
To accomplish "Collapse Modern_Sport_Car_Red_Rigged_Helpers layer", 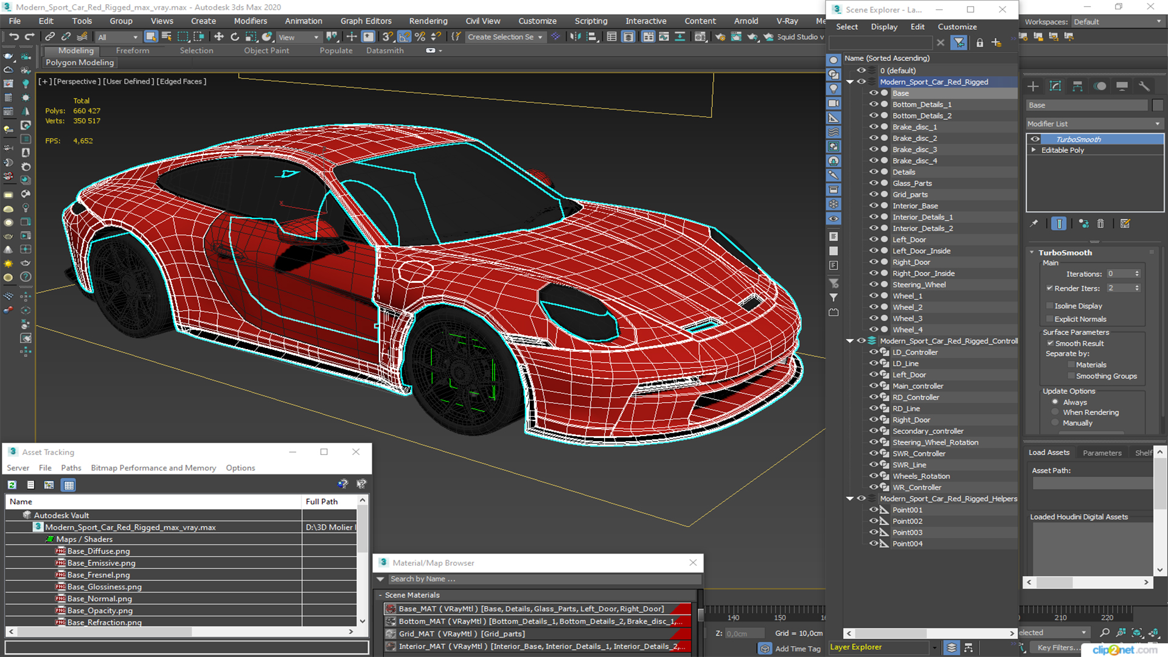I will [850, 499].
